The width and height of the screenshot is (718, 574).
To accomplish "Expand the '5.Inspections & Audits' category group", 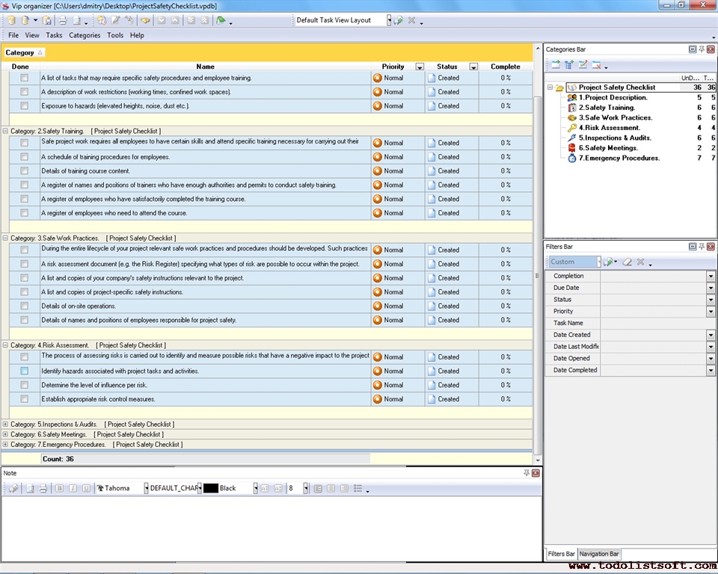I will 5,424.
